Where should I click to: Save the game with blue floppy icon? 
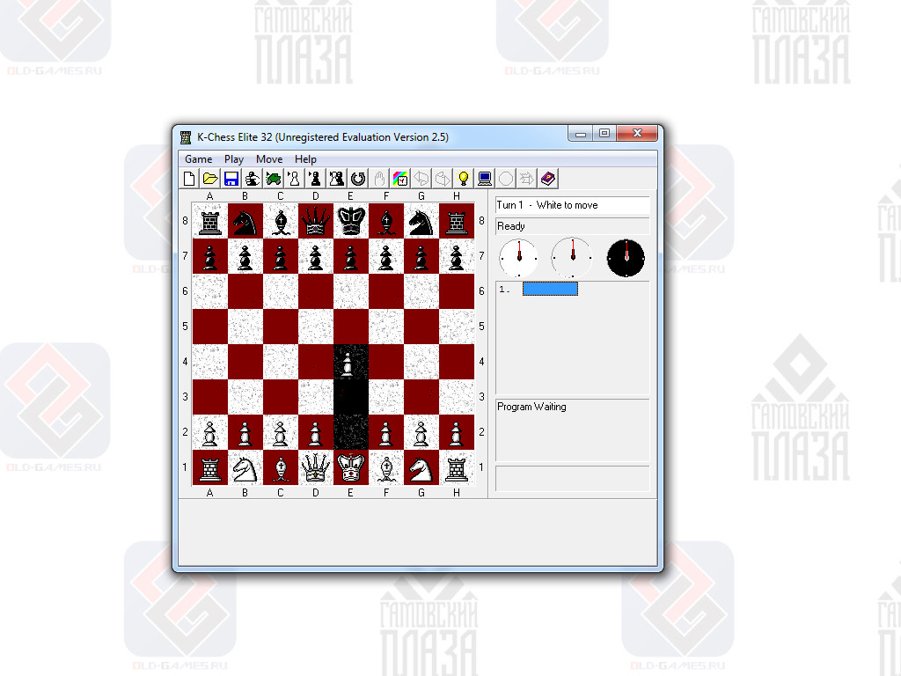[231, 179]
